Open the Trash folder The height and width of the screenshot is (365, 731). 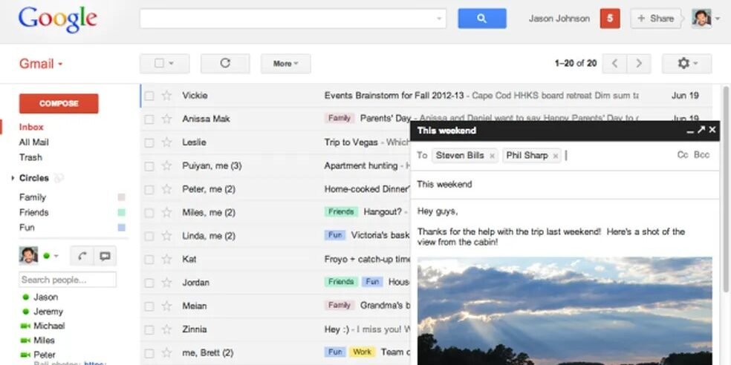(x=30, y=157)
